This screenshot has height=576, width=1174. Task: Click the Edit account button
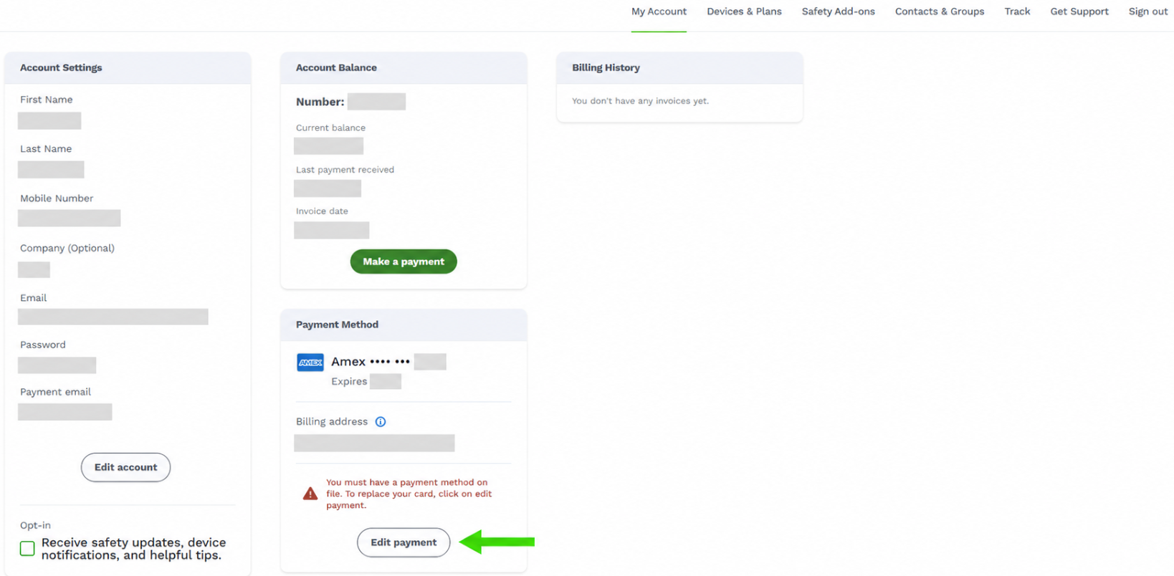point(125,467)
